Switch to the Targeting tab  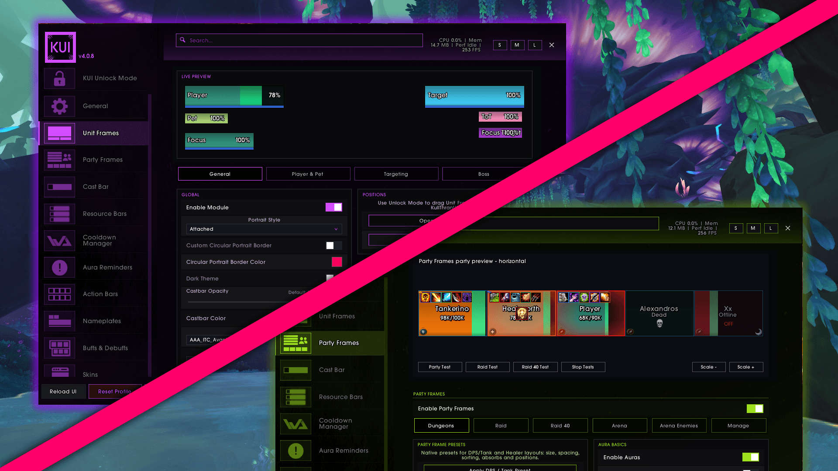(396, 174)
